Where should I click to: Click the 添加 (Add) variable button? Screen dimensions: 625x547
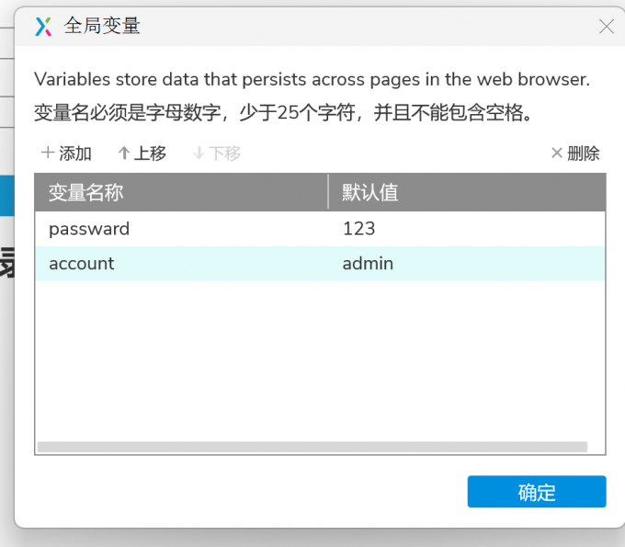click(x=66, y=154)
